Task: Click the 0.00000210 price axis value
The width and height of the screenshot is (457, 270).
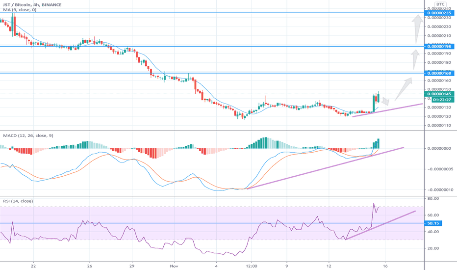Action: (439, 36)
